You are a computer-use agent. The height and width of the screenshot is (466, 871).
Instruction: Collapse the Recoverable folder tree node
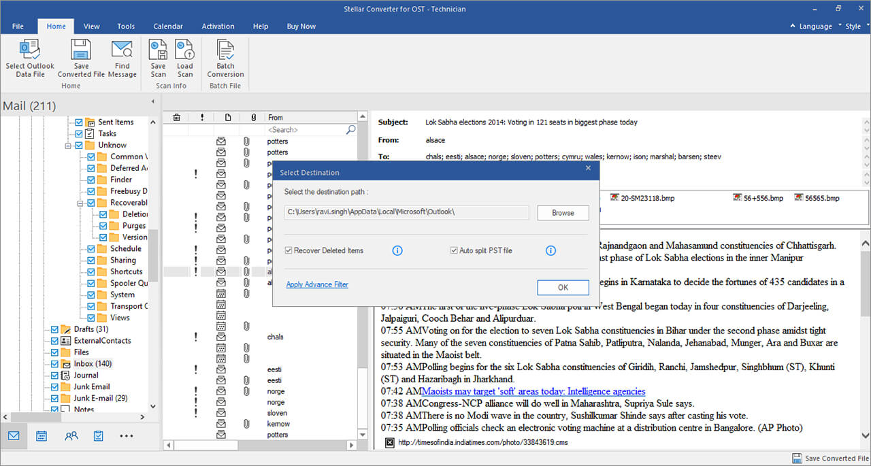click(x=80, y=203)
